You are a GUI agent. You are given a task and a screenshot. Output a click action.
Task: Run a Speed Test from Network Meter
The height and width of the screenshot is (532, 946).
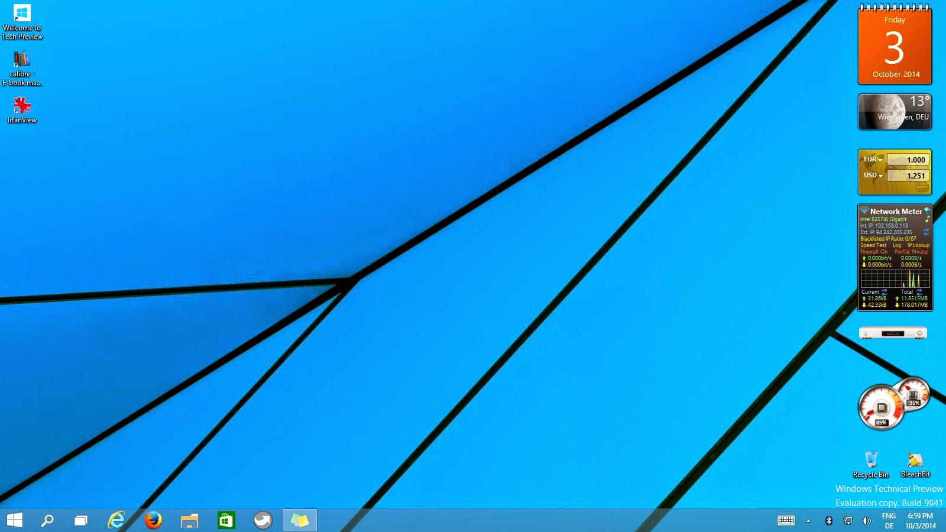(x=873, y=245)
